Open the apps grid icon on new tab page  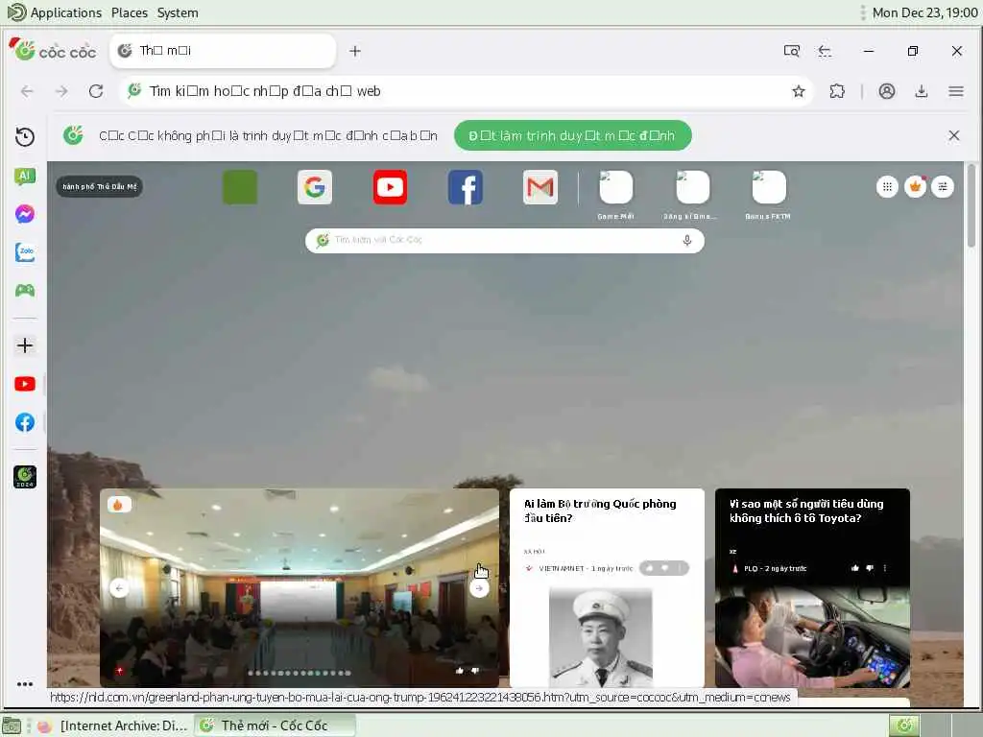click(x=887, y=187)
